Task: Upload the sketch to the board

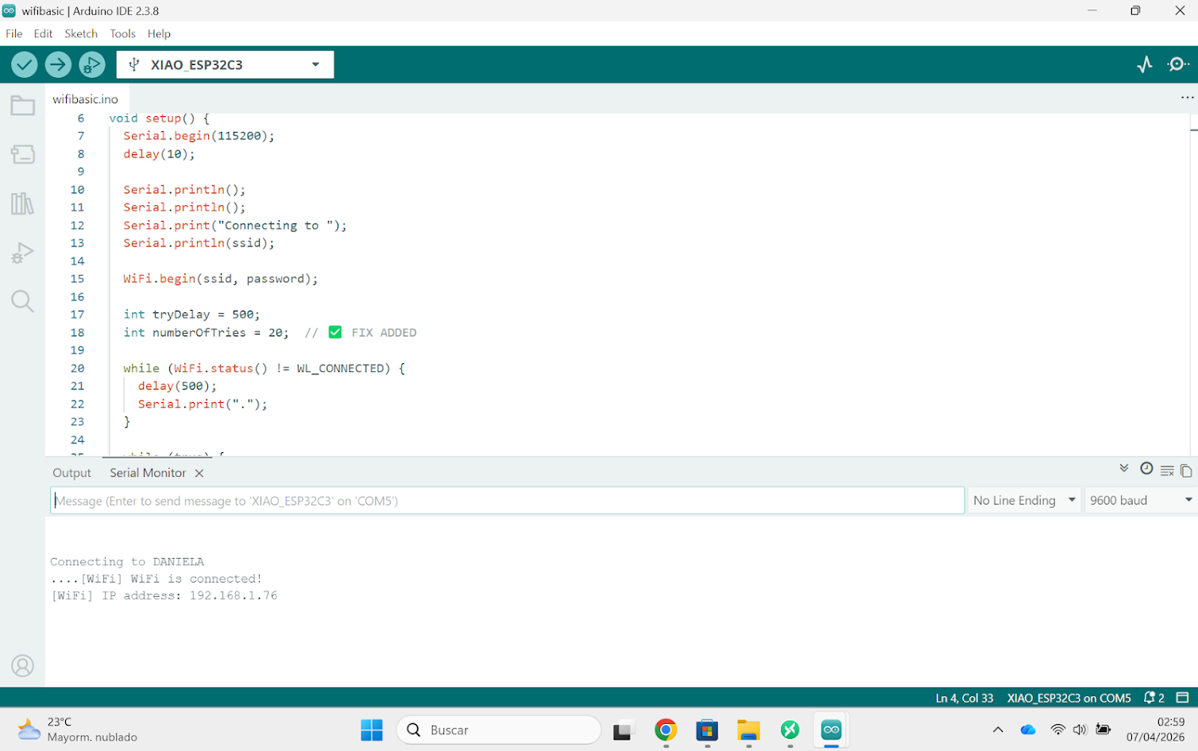Action: point(58,64)
